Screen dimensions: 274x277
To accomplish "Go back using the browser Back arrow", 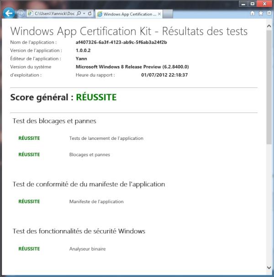I will [9, 13].
